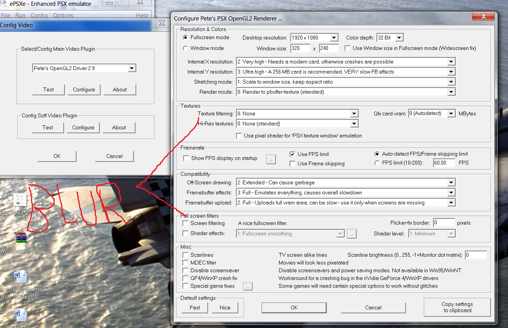Click the '...' button beside Shader effects dropdown
The width and height of the screenshot is (508, 328).
351,234
